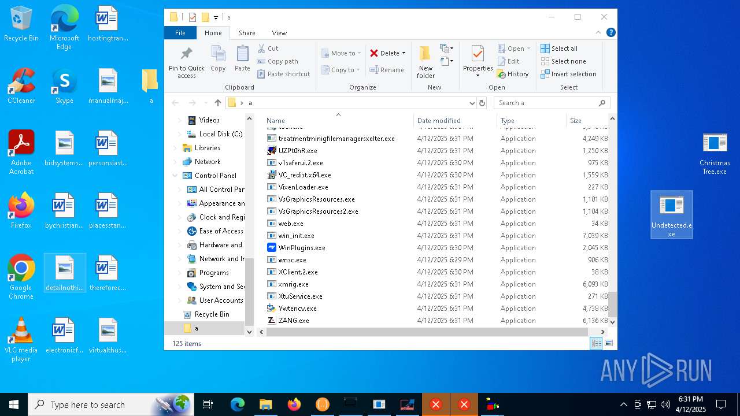Collapse Control Panel tree node
Image resolution: width=740 pixels, height=416 pixels.
[175, 176]
